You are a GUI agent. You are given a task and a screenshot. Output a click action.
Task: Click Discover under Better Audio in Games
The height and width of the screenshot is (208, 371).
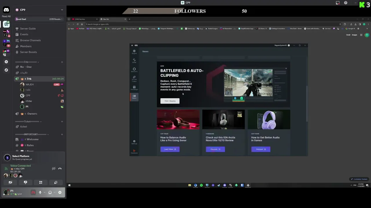click(261, 149)
